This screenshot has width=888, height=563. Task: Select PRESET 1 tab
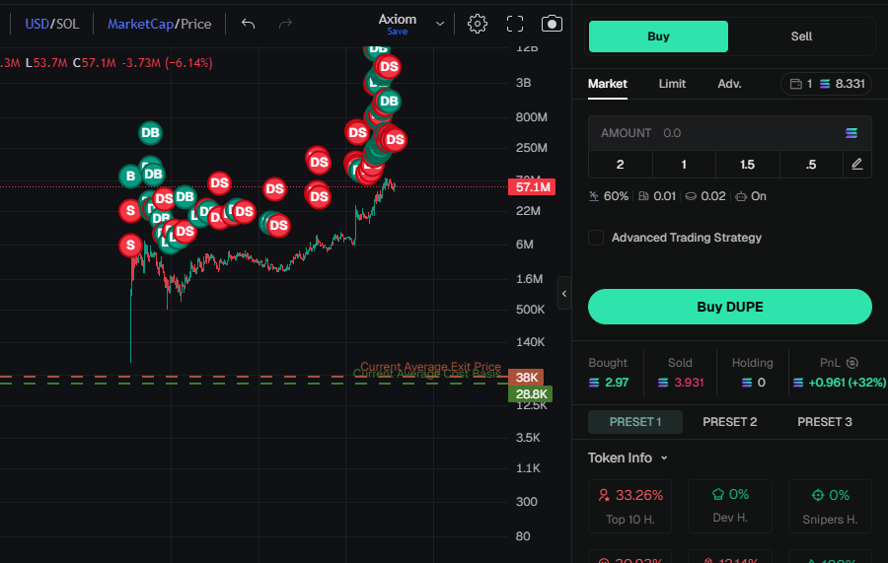[x=634, y=422]
